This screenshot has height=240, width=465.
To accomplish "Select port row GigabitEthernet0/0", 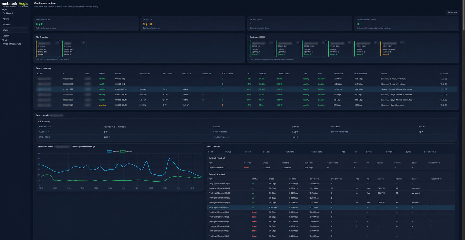I will click(x=331, y=168).
